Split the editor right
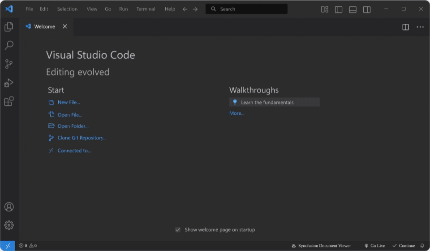Image resolution: width=430 pixels, height=251 pixels. (x=406, y=27)
